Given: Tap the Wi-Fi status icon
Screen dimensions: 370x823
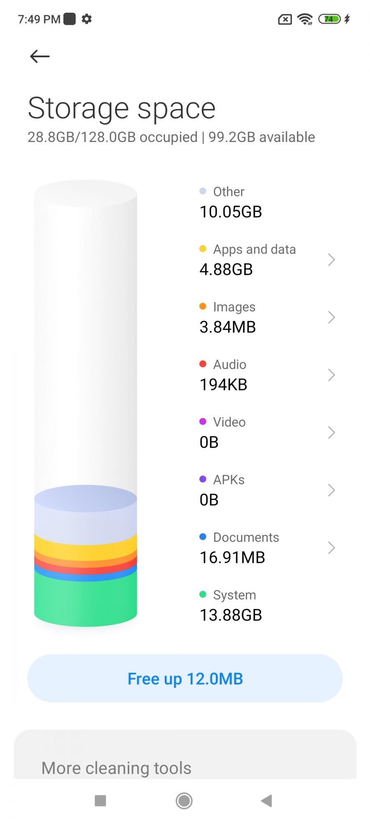Looking at the screenshot, I should coord(305,19).
